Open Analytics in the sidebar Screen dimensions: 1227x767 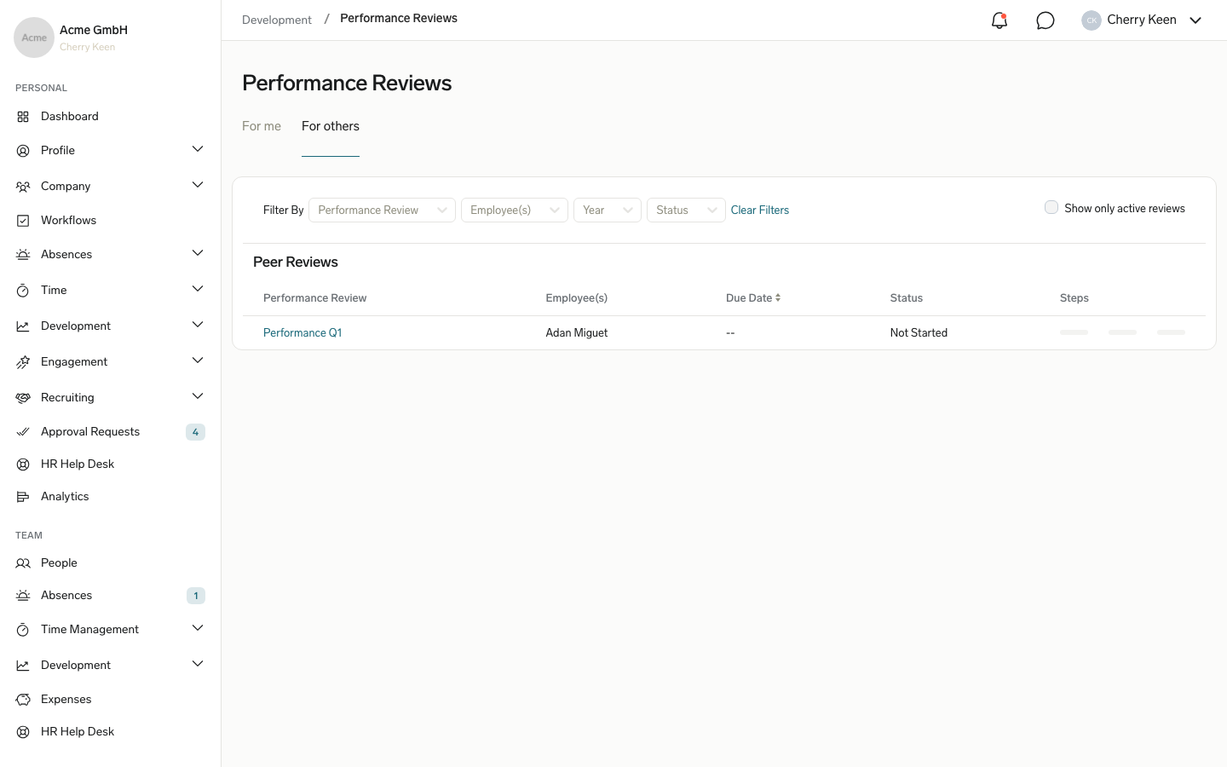(65, 497)
